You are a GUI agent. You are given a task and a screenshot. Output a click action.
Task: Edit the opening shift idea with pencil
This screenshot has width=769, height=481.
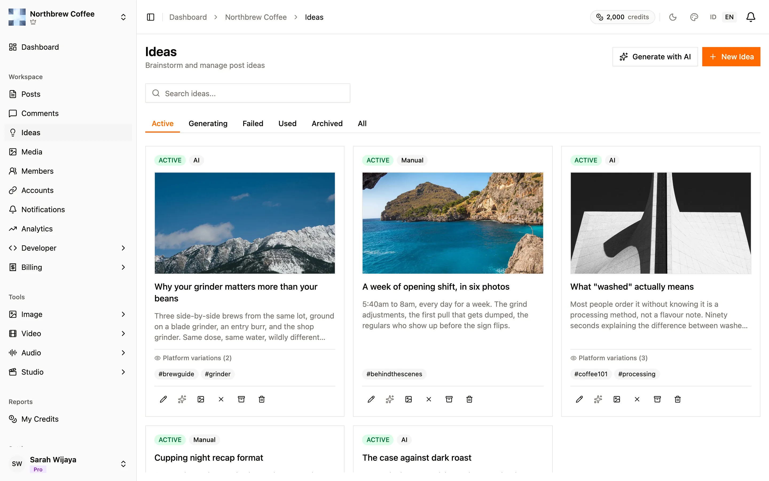click(x=371, y=399)
